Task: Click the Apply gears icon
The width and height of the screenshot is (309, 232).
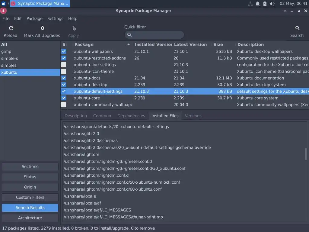Action: click(x=74, y=28)
